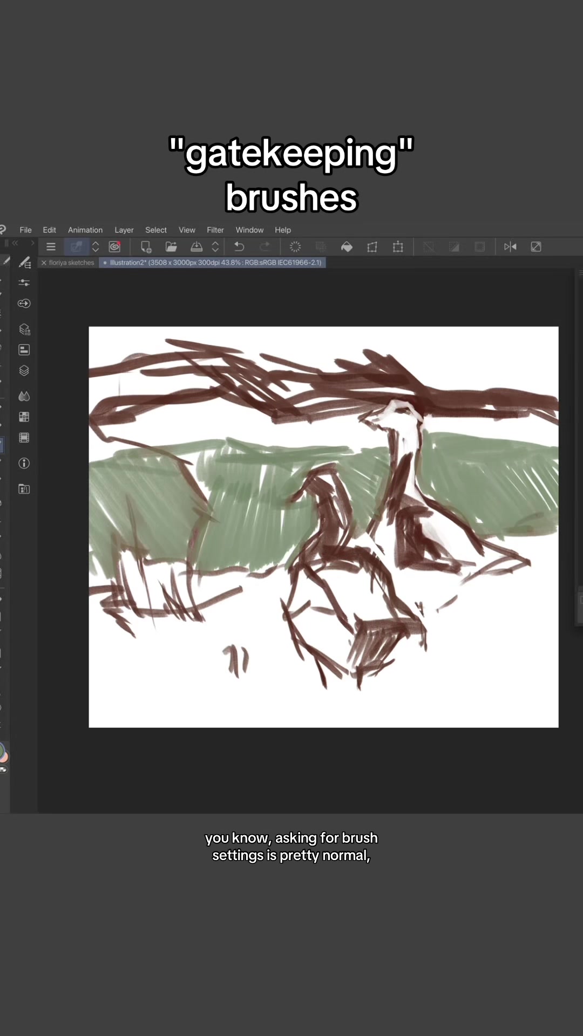
Task: Click the Open file folder icon
Action: coord(171,247)
